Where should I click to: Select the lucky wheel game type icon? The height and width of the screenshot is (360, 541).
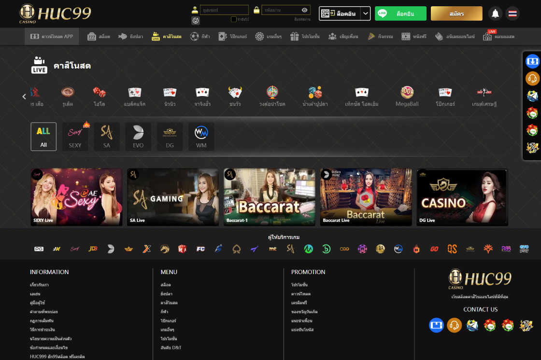coord(272,97)
